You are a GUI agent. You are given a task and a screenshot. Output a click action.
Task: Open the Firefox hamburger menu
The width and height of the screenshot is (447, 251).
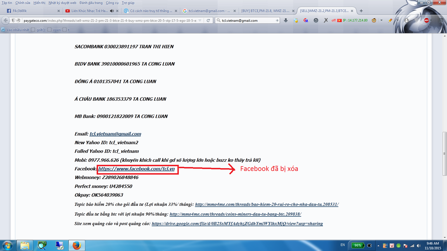(x=441, y=20)
